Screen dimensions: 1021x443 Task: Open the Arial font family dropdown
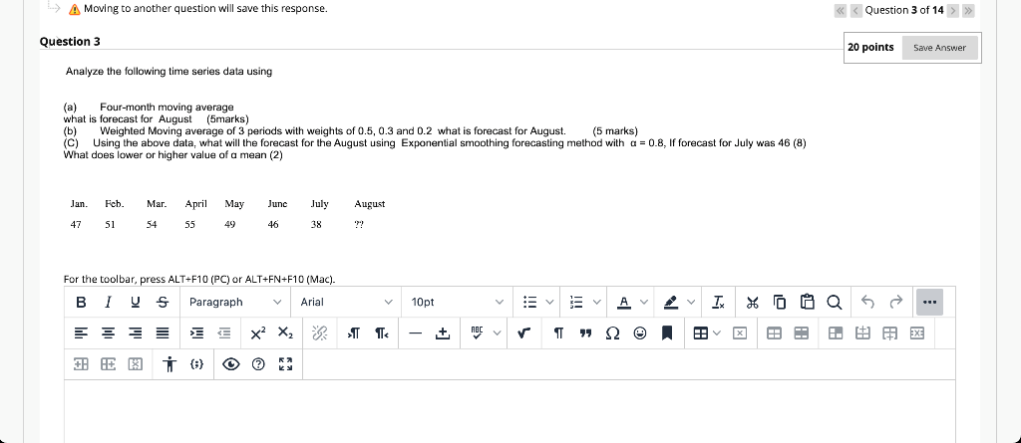346,302
